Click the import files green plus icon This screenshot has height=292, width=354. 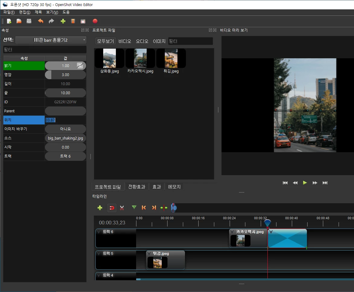click(x=62, y=21)
